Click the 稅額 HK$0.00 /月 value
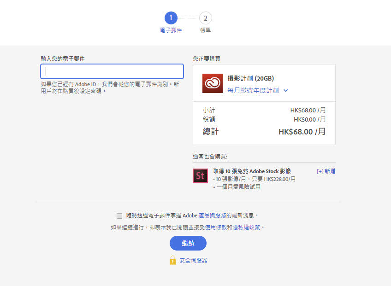The width and height of the screenshot is (391, 286). 310,119
